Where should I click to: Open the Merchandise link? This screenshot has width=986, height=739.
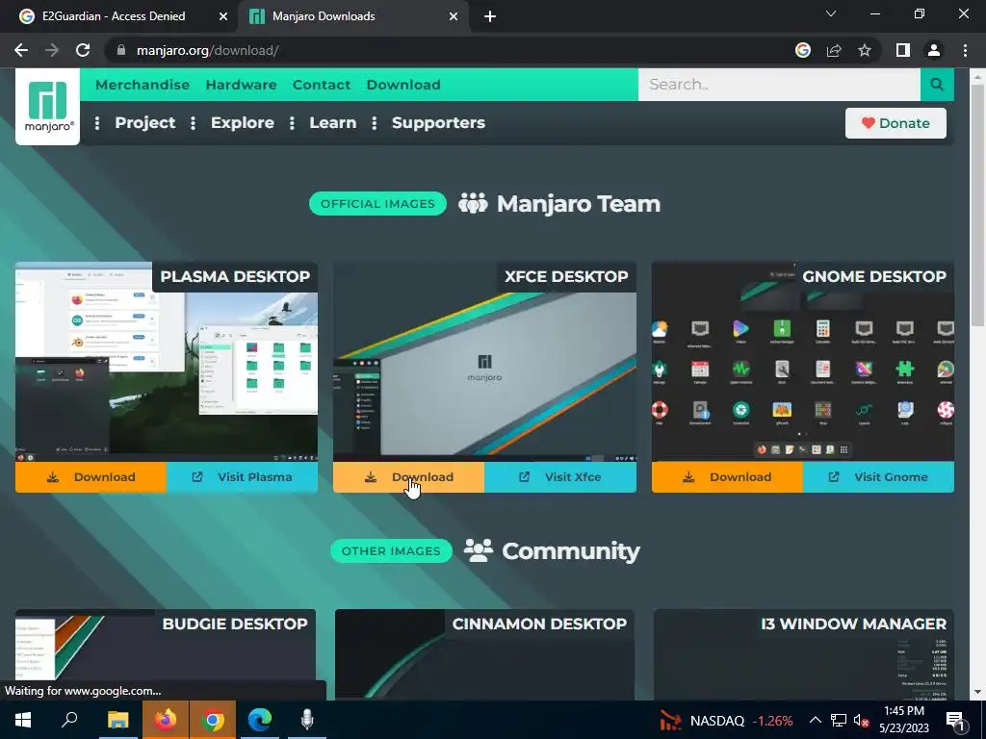[143, 85]
